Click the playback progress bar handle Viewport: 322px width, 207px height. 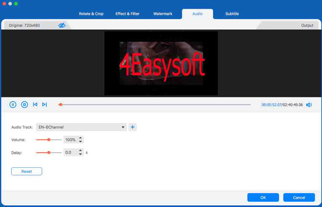click(61, 104)
